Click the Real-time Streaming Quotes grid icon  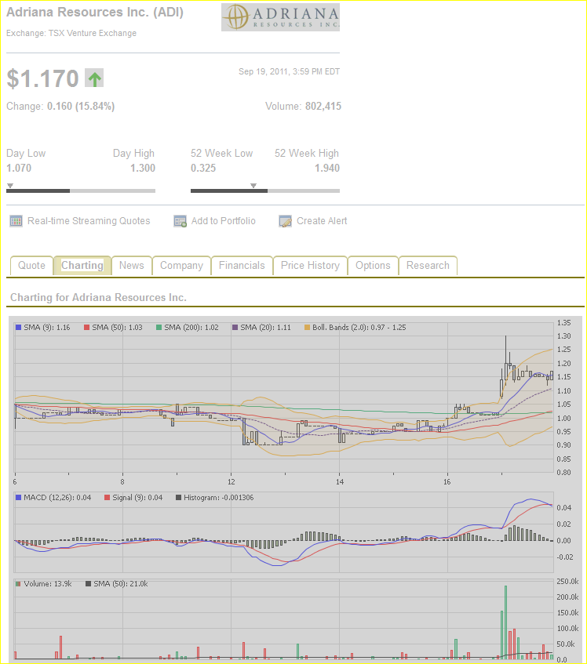coord(16,221)
